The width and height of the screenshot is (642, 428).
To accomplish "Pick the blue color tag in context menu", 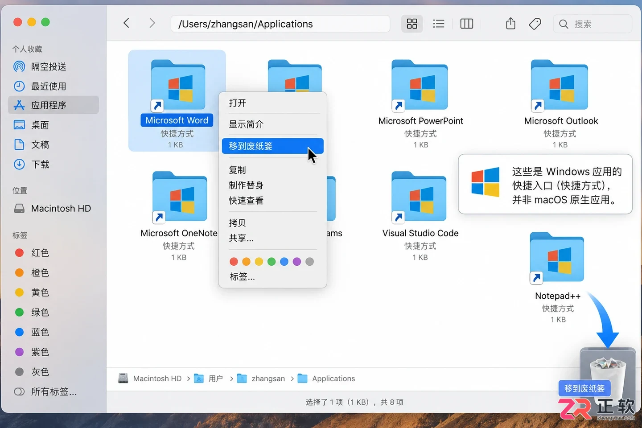I will (x=284, y=262).
